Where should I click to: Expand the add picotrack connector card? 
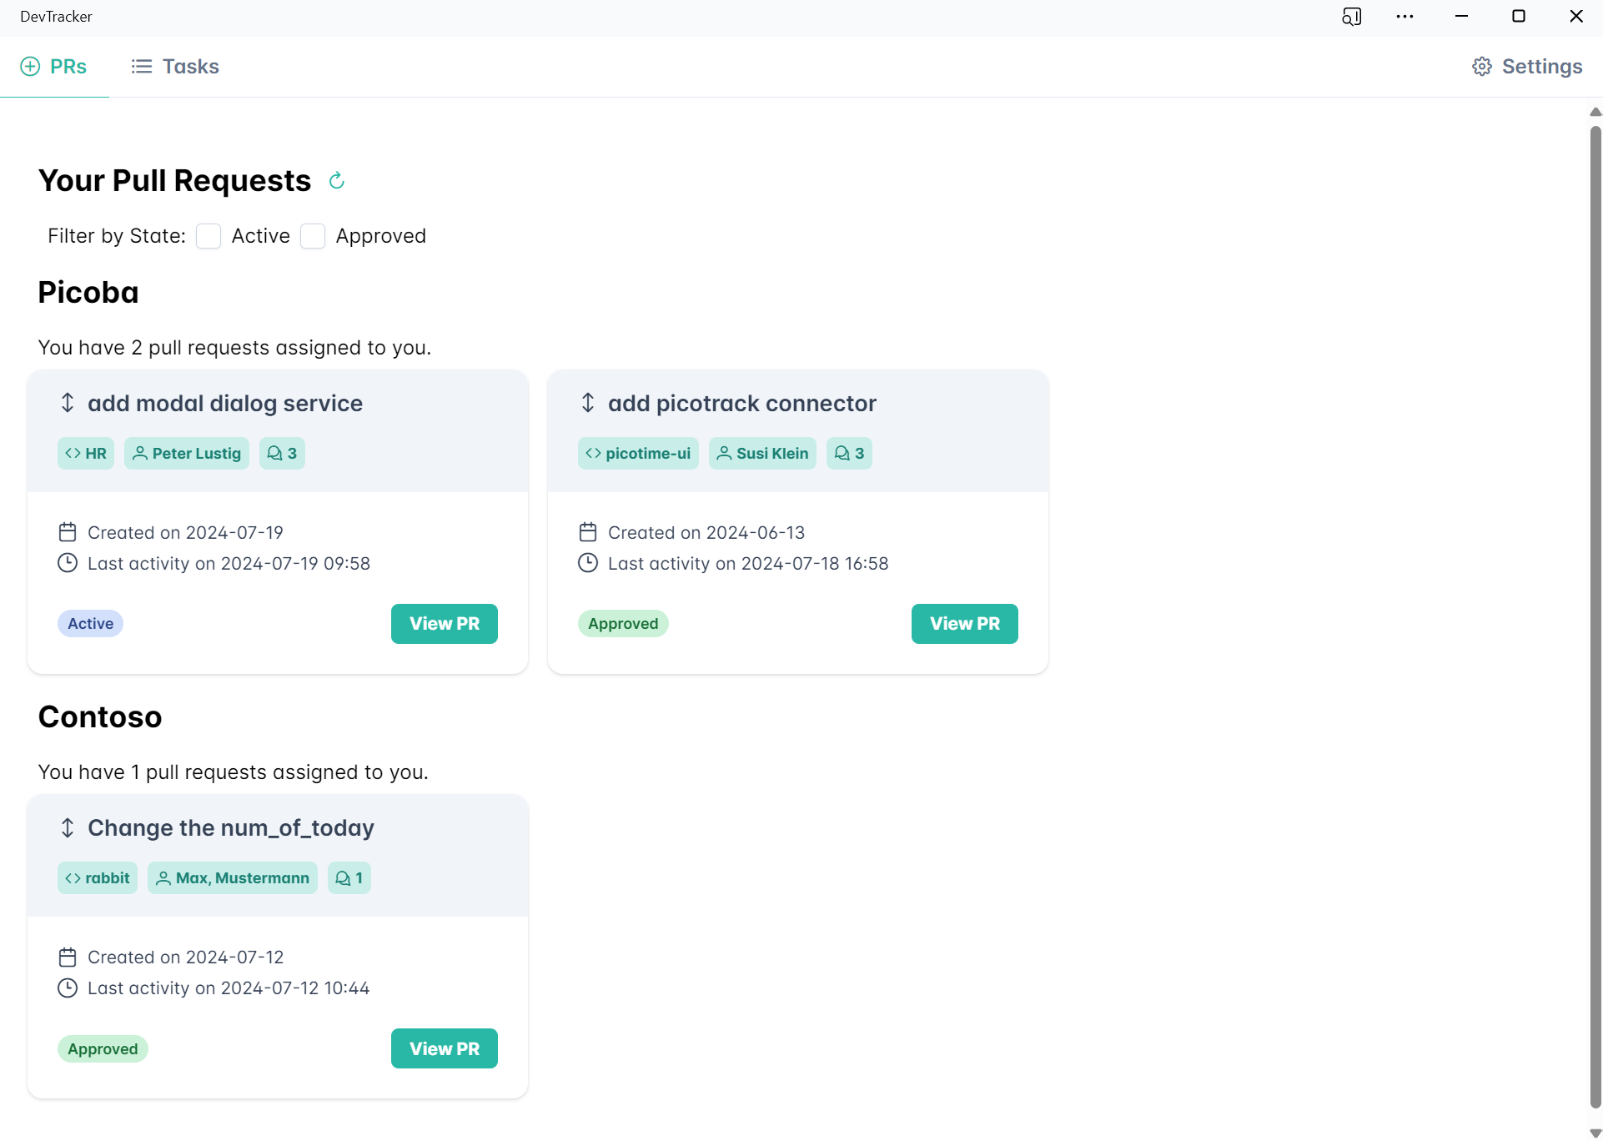pos(588,403)
